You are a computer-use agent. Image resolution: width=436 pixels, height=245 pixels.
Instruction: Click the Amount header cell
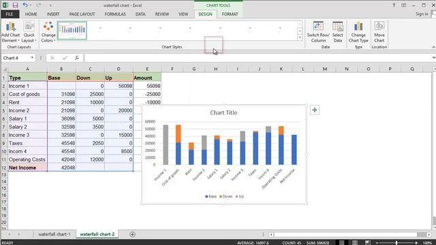[147, 78]
